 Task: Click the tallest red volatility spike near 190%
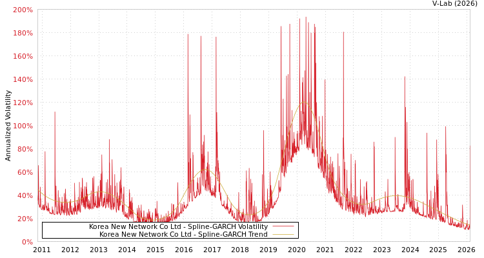click(x=306, y=19)
